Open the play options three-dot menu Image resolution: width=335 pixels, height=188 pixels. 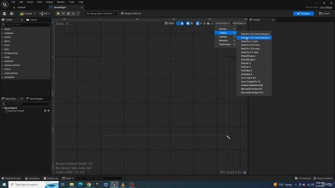click(x=78, y=14)
